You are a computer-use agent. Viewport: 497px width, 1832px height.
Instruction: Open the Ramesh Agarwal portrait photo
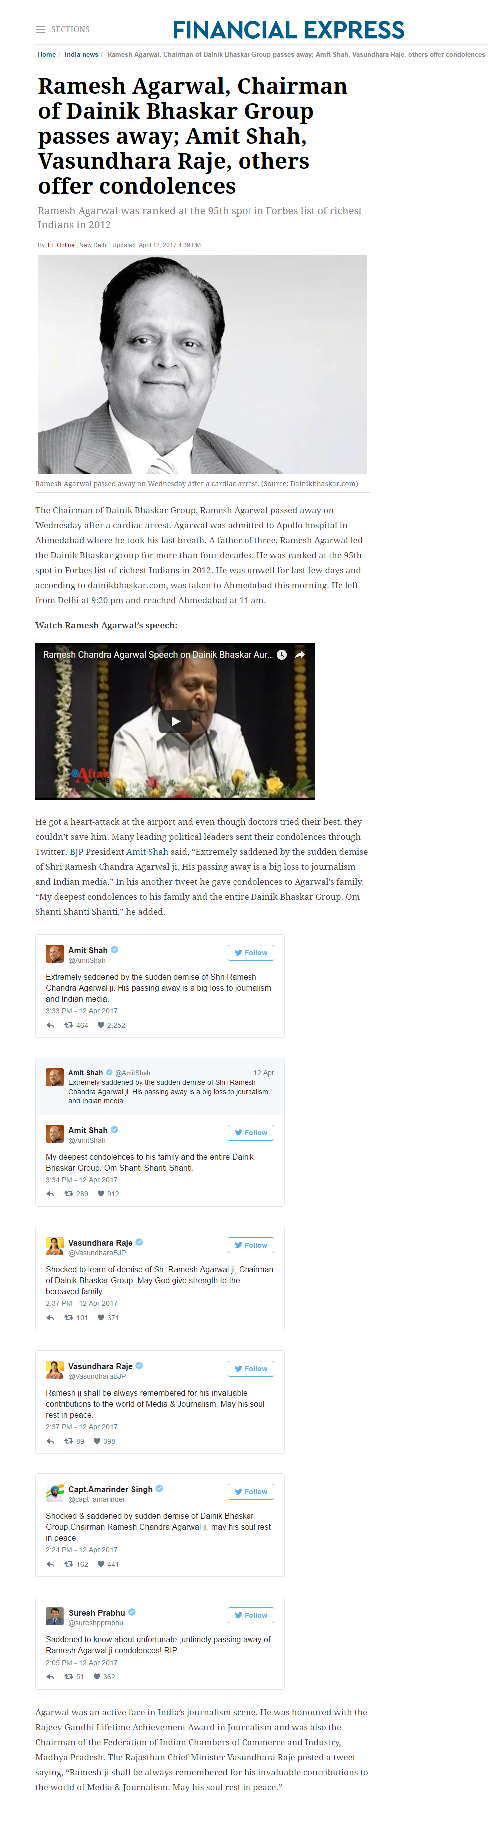[203, 364]
